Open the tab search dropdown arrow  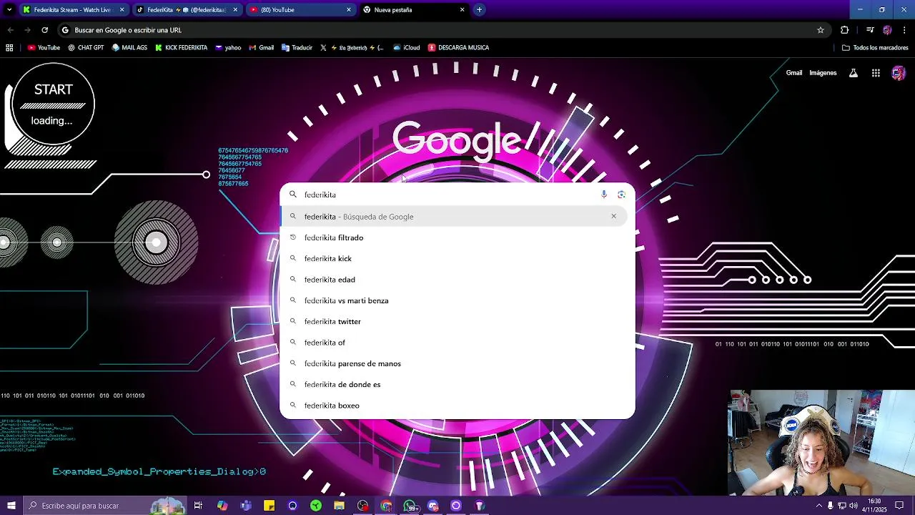(9, 10)
